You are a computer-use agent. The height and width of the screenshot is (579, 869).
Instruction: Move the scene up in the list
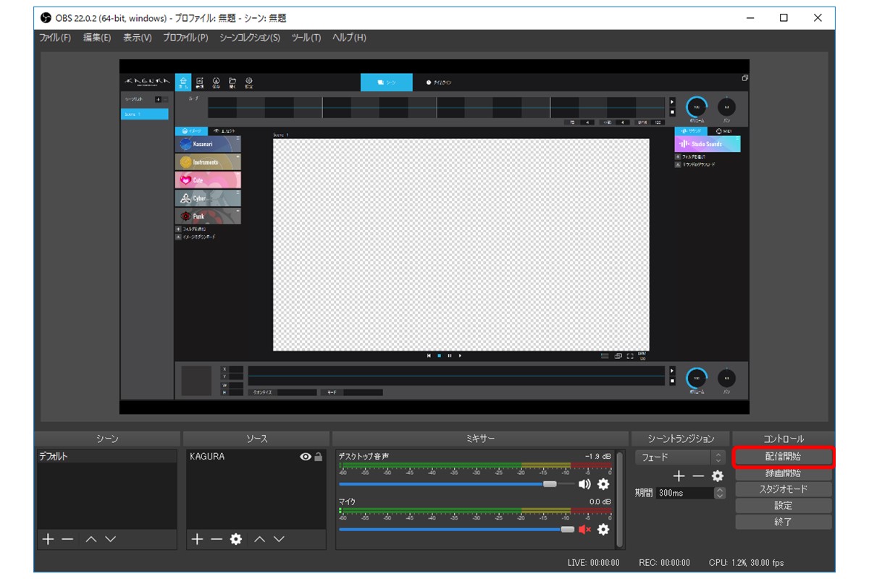91,539
